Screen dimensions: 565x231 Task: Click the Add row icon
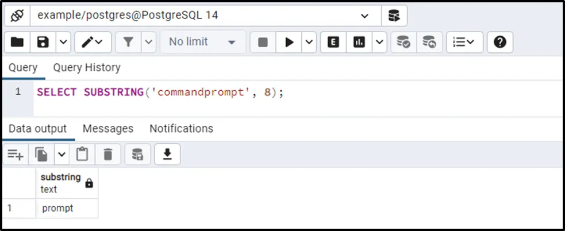pyautogui.click(x=16, y=154)
